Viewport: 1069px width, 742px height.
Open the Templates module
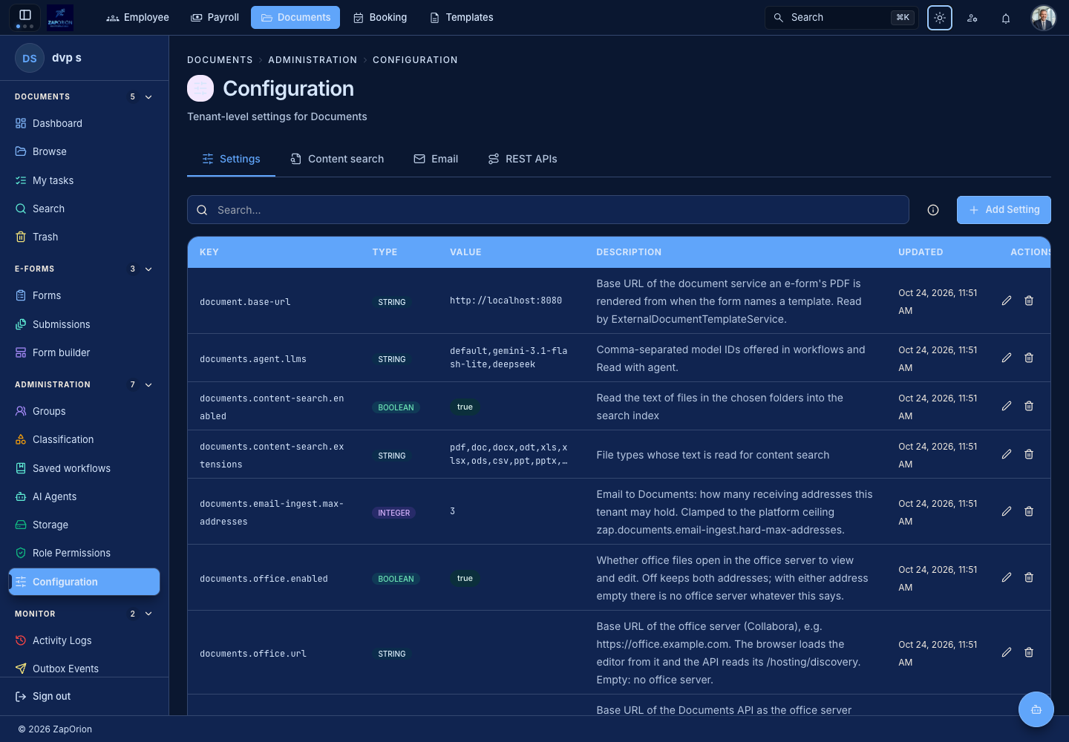pos(461,17)
